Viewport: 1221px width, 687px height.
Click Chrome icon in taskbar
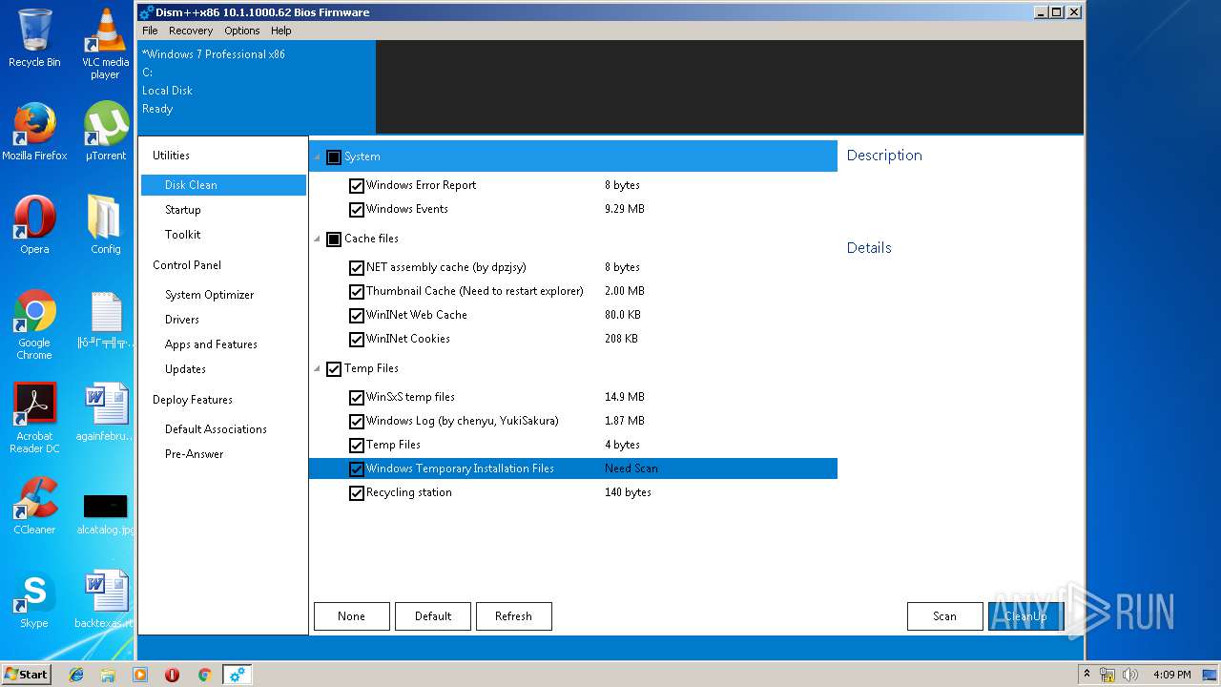(x=204, y=675)
